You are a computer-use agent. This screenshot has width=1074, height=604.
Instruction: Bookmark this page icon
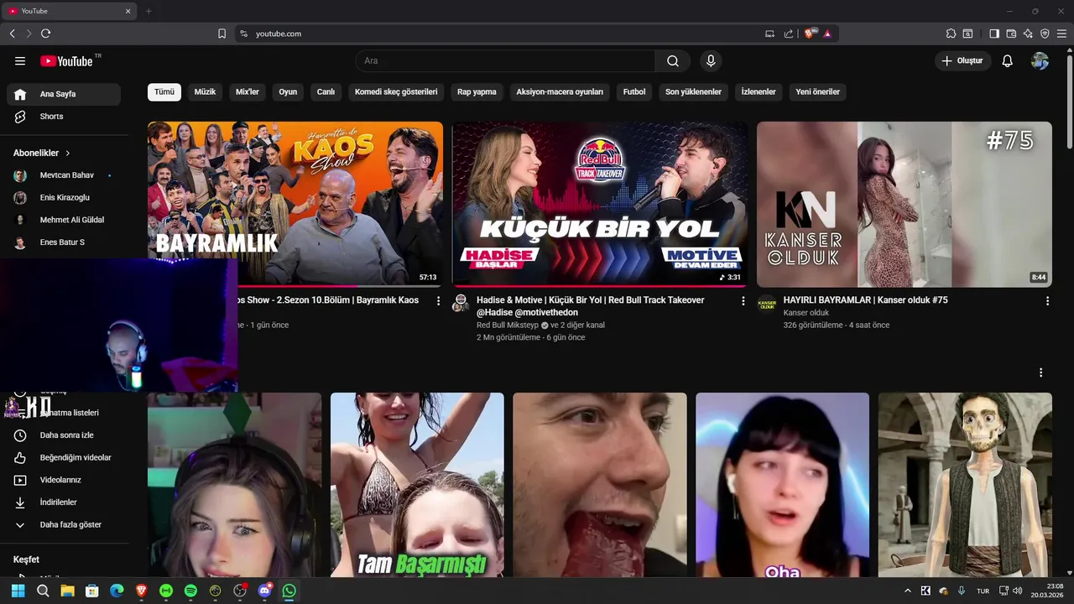tap(222, 34)
